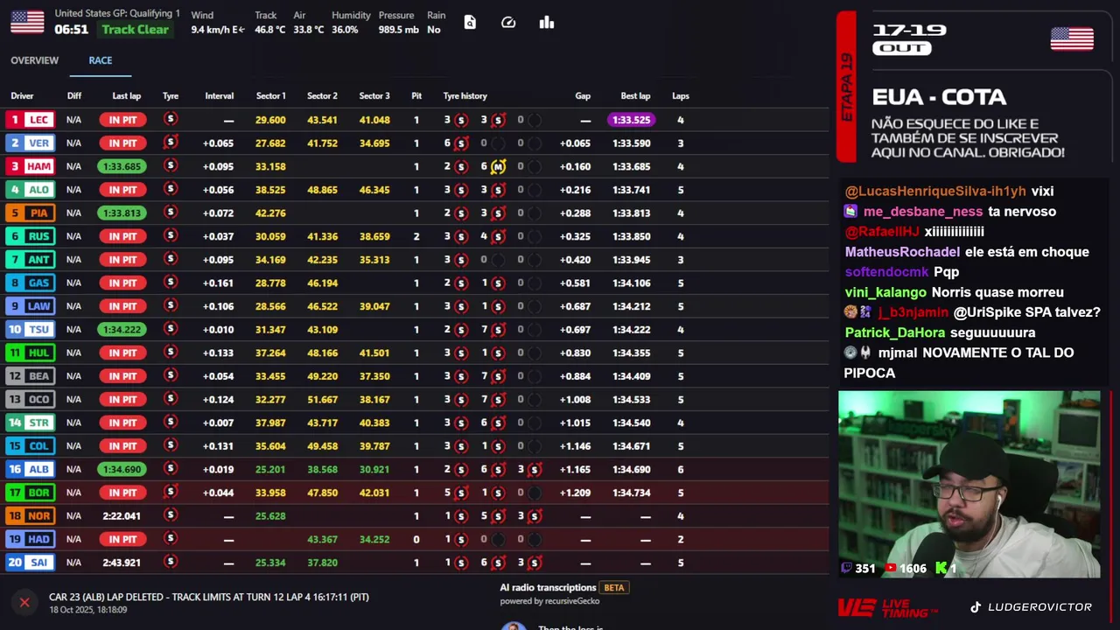Sort by the Sector 1 column header

pyautogui.click(x=271, y=96)
